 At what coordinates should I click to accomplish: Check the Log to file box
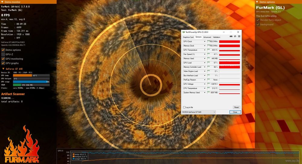click(x=184, y=107)
